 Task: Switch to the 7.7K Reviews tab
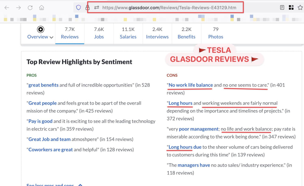point(69,33)
